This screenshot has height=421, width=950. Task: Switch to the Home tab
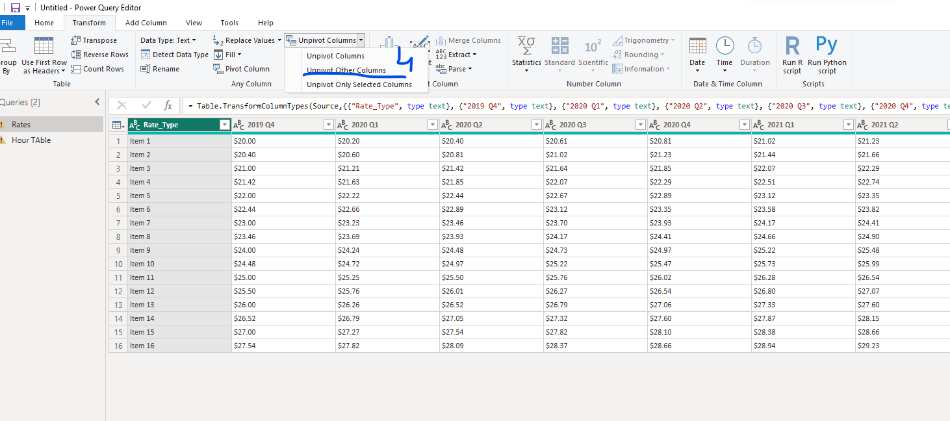point(44,23)
